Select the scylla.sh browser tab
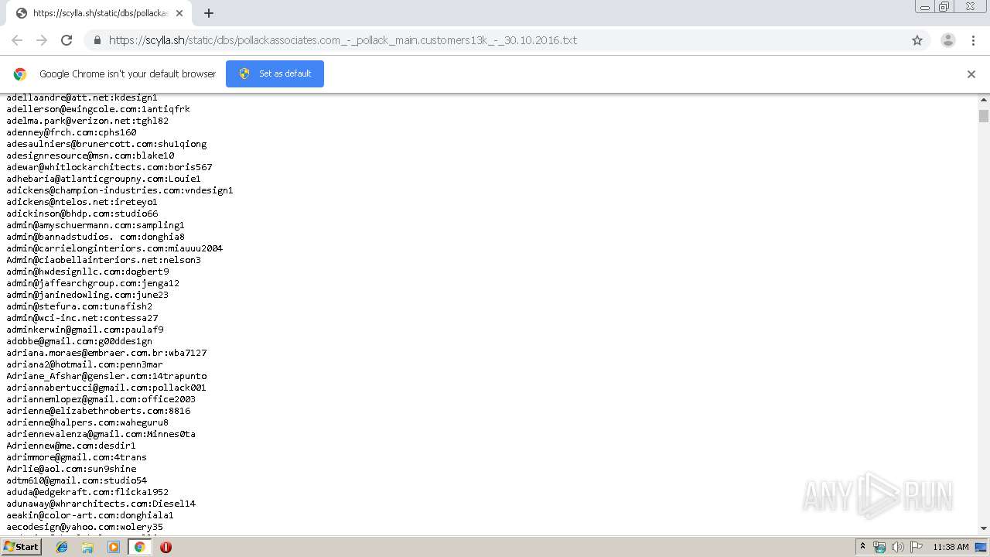 click(x=99, y=13)
